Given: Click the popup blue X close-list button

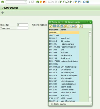Looking at the screenshot, I should [x=54, y=26].
